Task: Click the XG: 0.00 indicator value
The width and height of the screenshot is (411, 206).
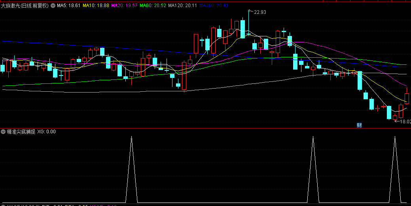Action: point(46,132)
